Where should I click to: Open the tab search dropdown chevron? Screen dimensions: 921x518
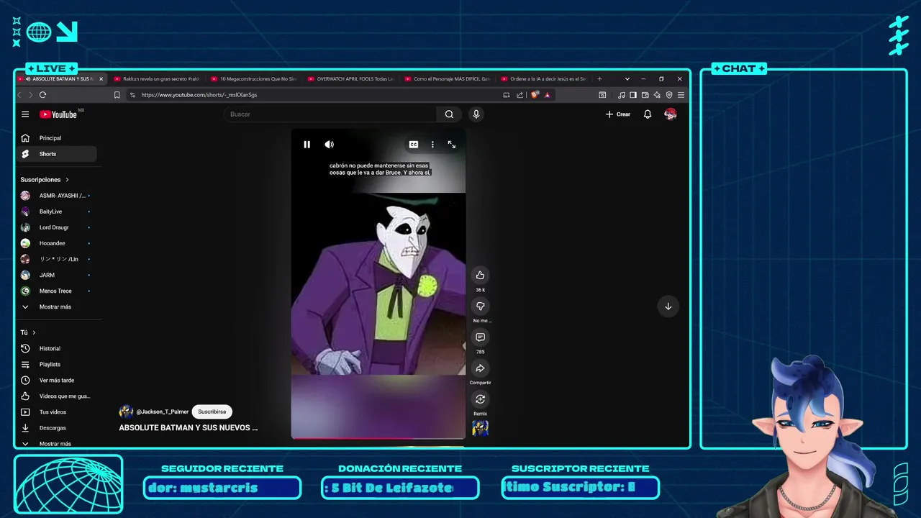[x=627, y=78]
